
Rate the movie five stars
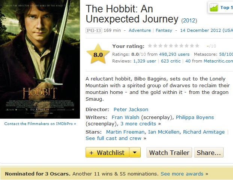[171, 46]
